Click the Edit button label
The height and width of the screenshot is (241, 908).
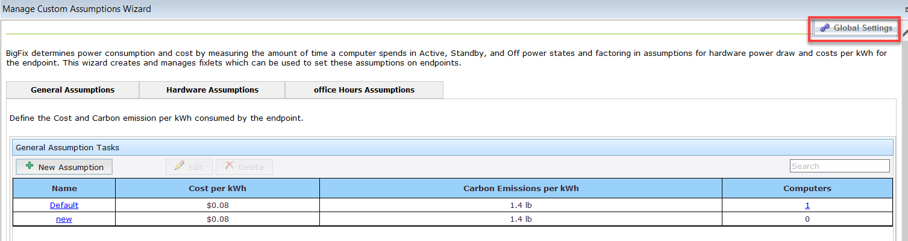click(x=196, y=167)
